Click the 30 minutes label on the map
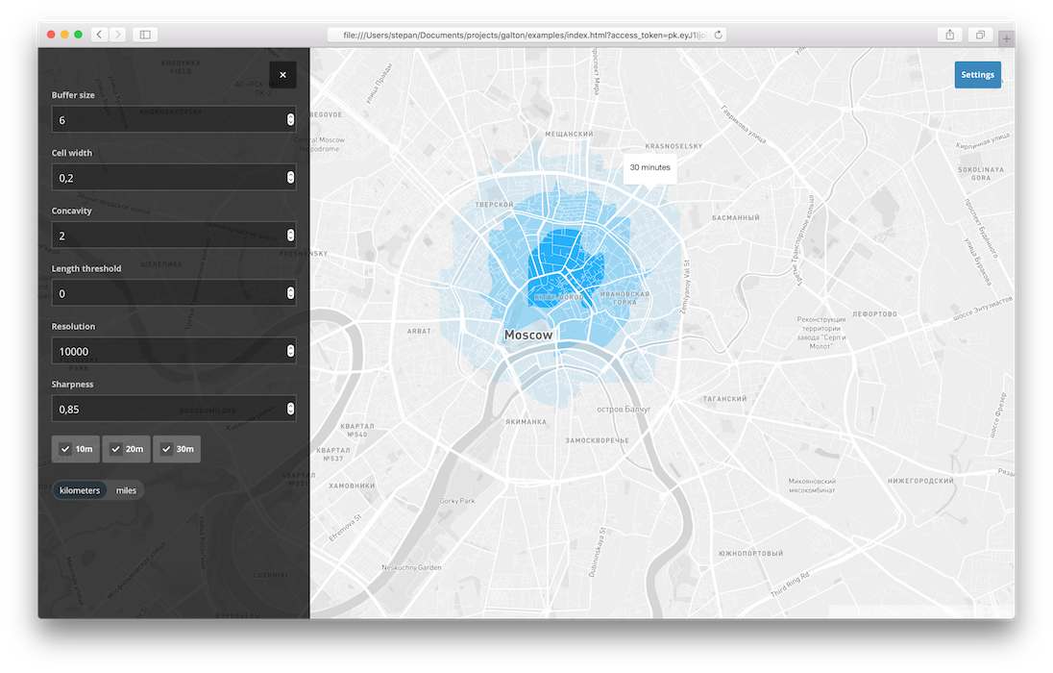1053x673 pixels. [x=649, y=166]
